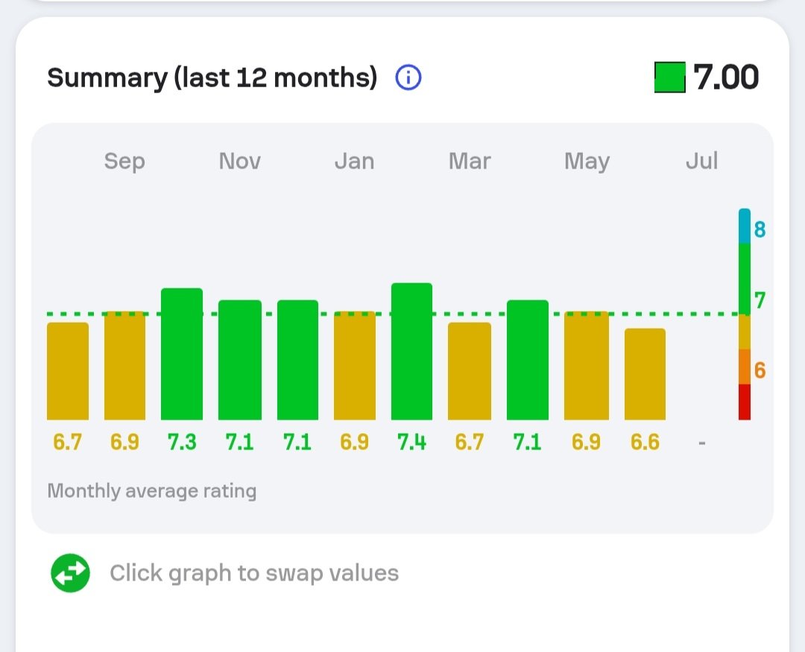The height and width of the screenshot is (652, 805).
Task: Click the green square beside 7.00
Action: (669, 77)
